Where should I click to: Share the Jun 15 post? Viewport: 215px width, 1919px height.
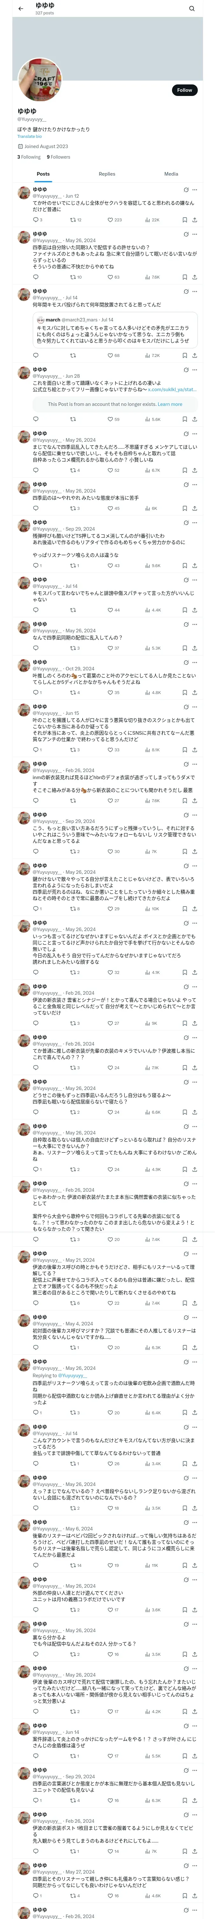194,749
